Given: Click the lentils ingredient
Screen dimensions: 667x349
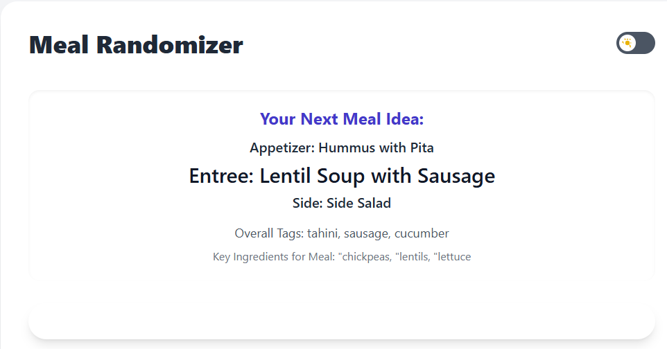Looking at the screenshot, I should pyautogui.click(x=413, y=257).
